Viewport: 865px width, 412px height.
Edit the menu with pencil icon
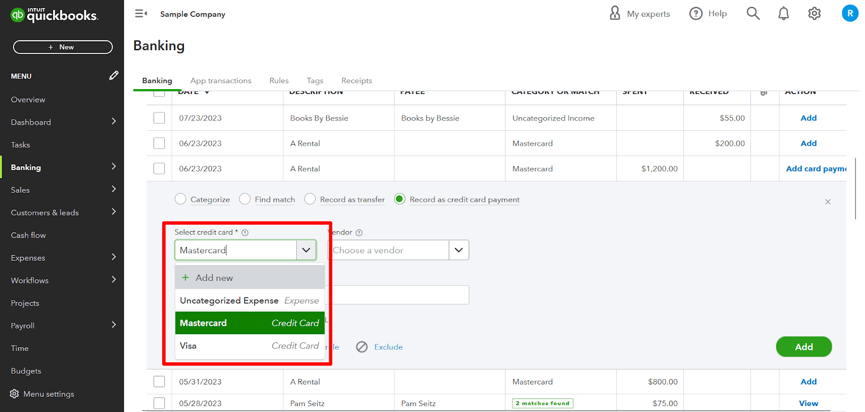pyautogui.click(x=114, y=76)
